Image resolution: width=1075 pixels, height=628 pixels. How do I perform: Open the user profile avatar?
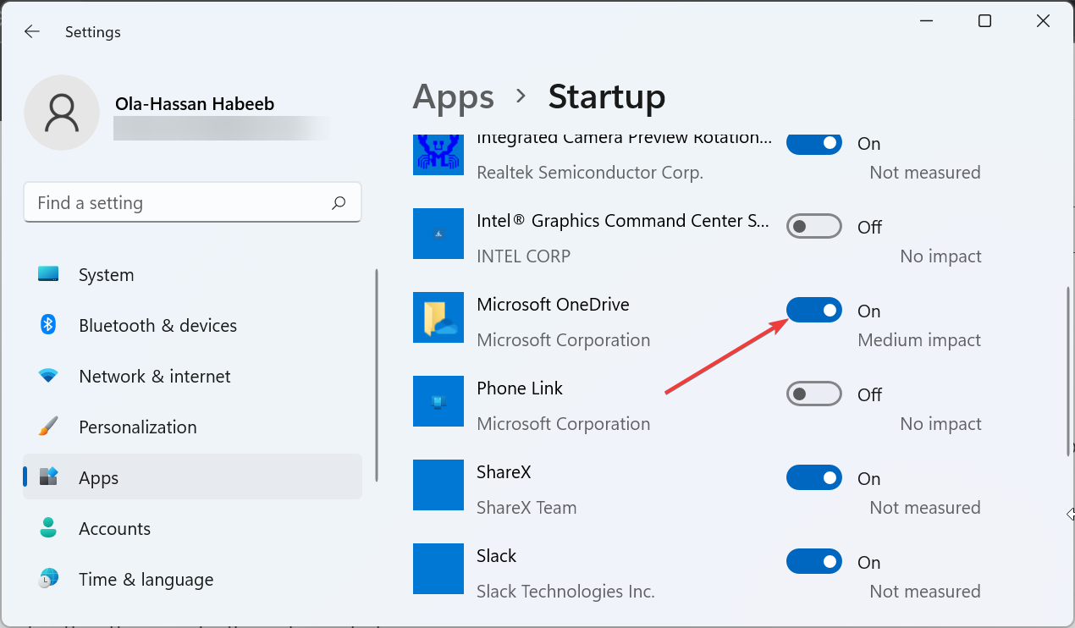[x=63, y=113]
